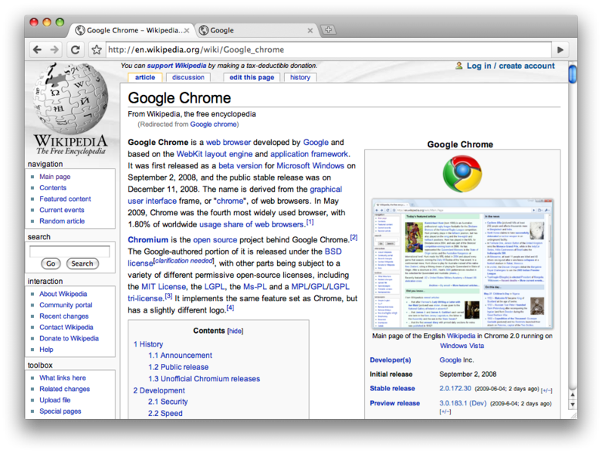Click the browser Back arrow button
Image resolution: width=602 pixels, height=453 pixels.
[37, 50]
